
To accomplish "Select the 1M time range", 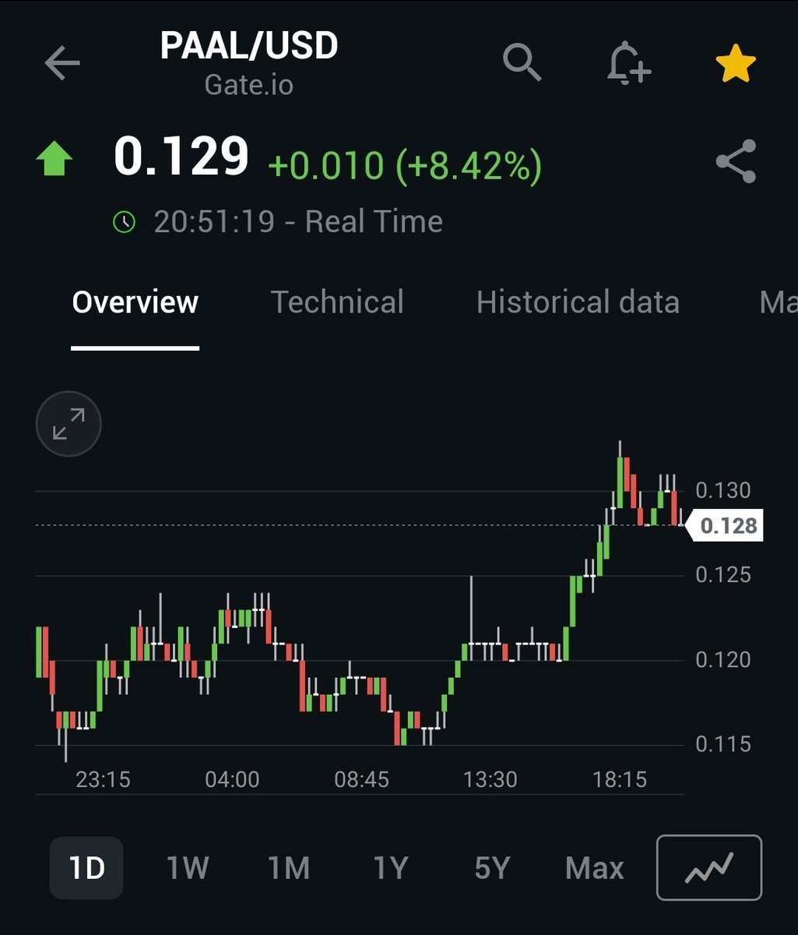I will (x=289, y=868).
